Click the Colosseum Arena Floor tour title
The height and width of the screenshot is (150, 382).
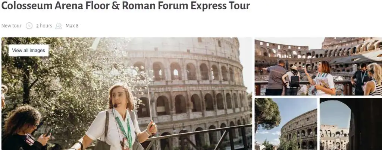pyautogui.click(x=126, y=6)
